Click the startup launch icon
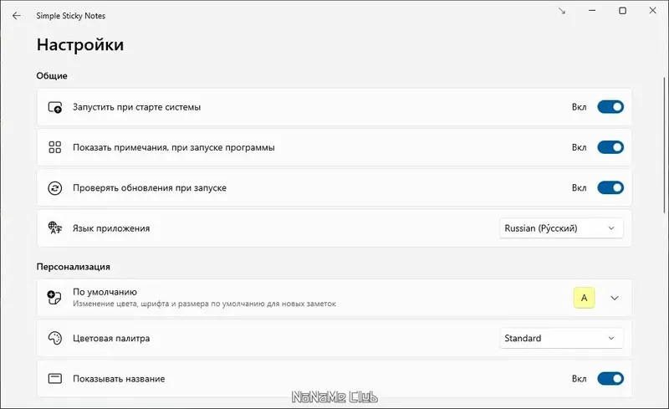This screenshot has height=409, width=669. pyautogui.click(x=55, y=107)
